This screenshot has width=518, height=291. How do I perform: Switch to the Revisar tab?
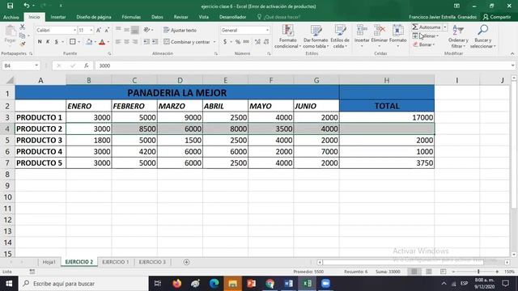point(180,17)
